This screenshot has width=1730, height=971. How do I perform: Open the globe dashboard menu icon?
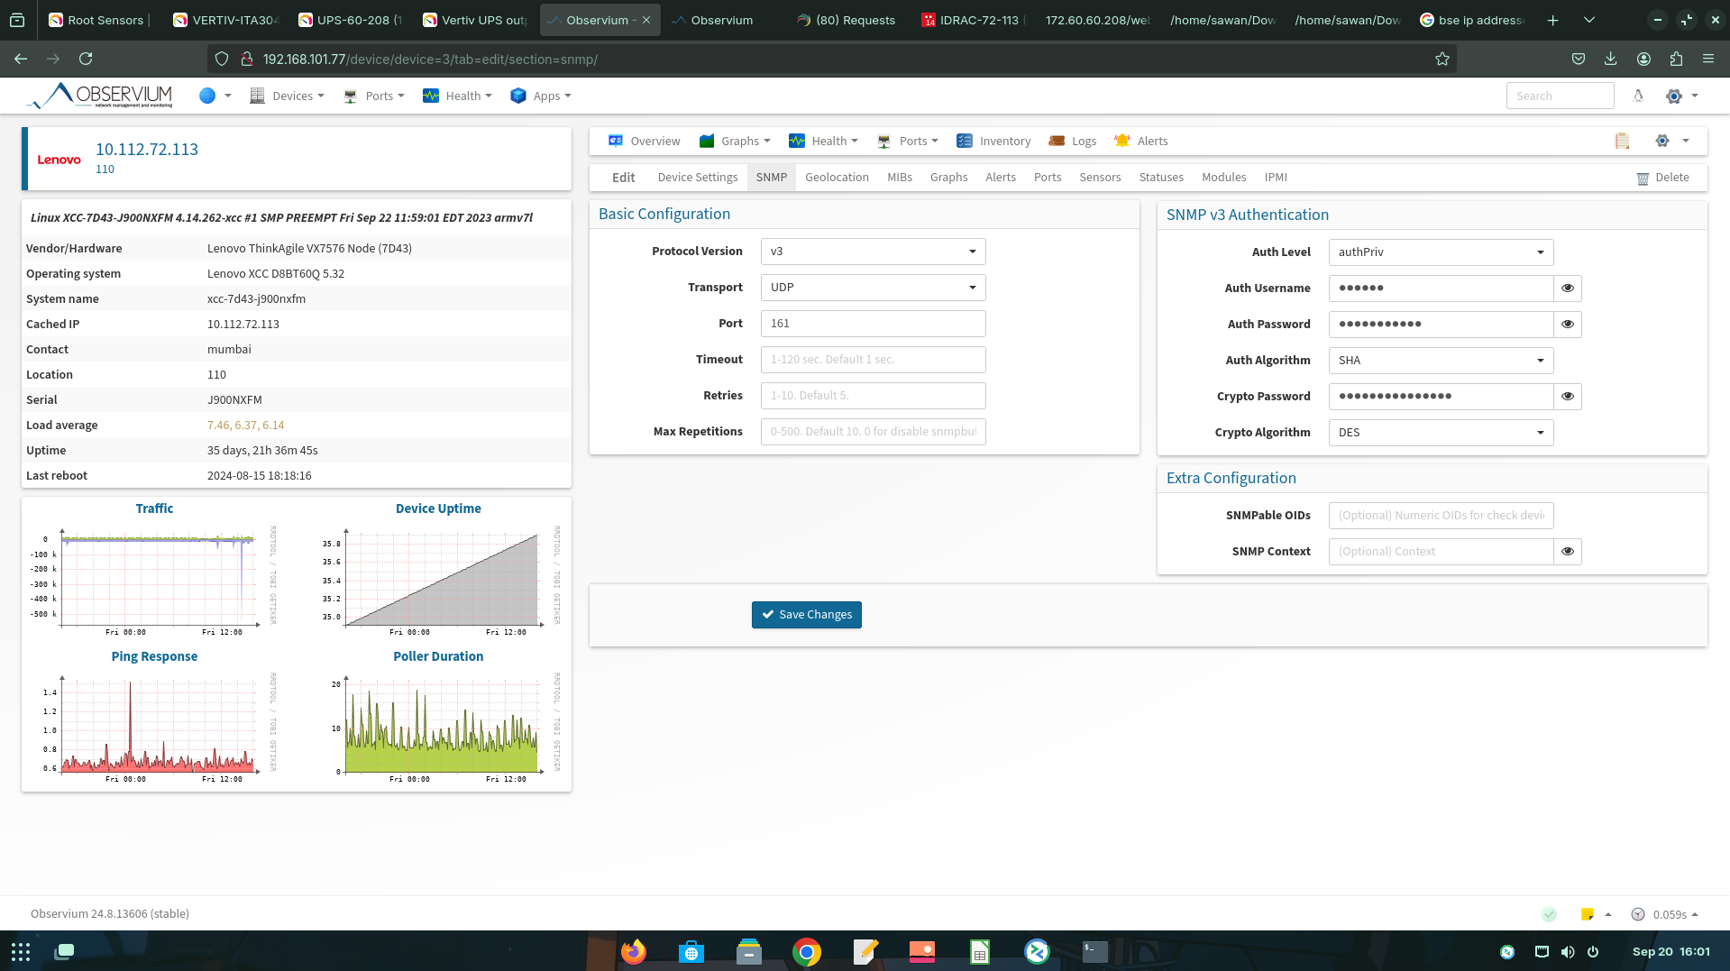click(x=207, y=96)
